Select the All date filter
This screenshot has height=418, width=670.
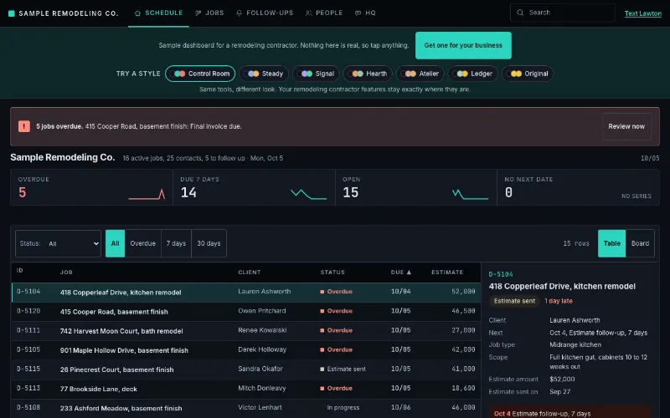coord(115,243)
